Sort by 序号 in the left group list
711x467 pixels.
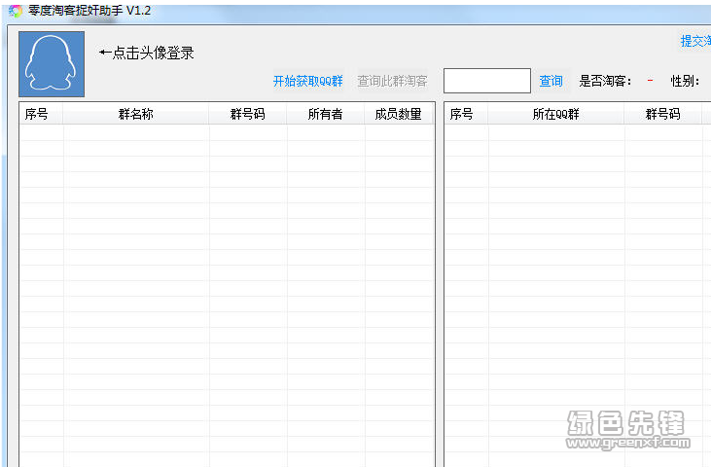[x=37, y=114]
